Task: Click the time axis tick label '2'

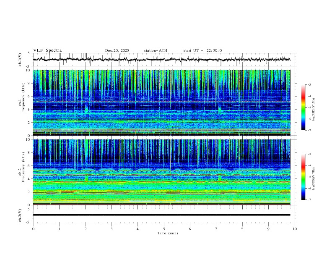Action: (86, 229)
